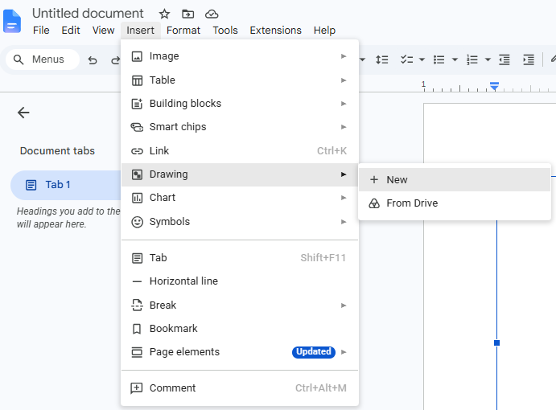Screen dimensions: 556x410
Task: Rename the Untitled document title
Action: click(88, 14)
